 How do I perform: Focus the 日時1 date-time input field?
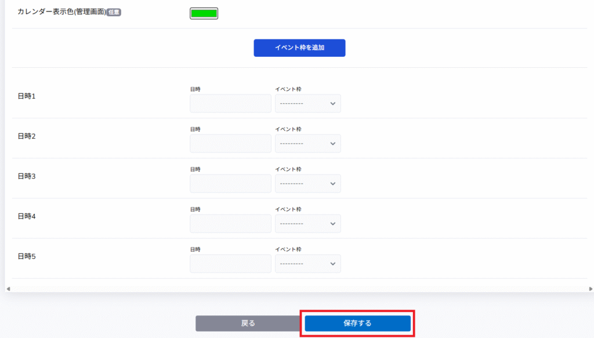click(230, 103)
